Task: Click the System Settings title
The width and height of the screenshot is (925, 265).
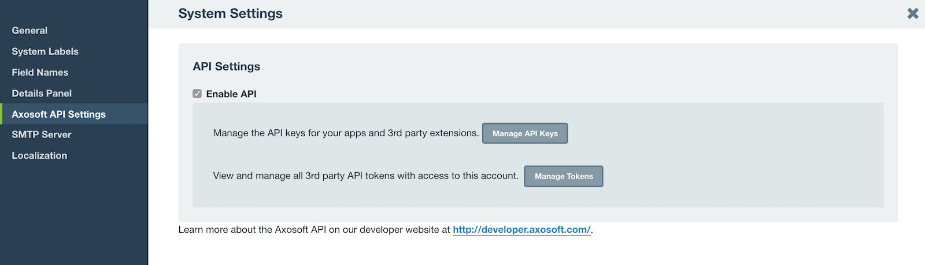Action: tap(230, 13)
